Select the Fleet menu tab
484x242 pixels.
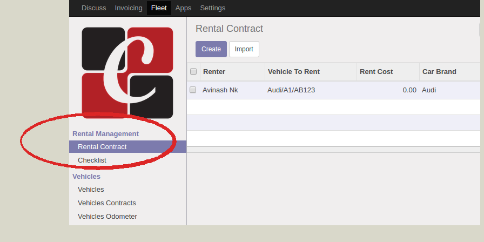pyautogui.click(x=159, y=8)
